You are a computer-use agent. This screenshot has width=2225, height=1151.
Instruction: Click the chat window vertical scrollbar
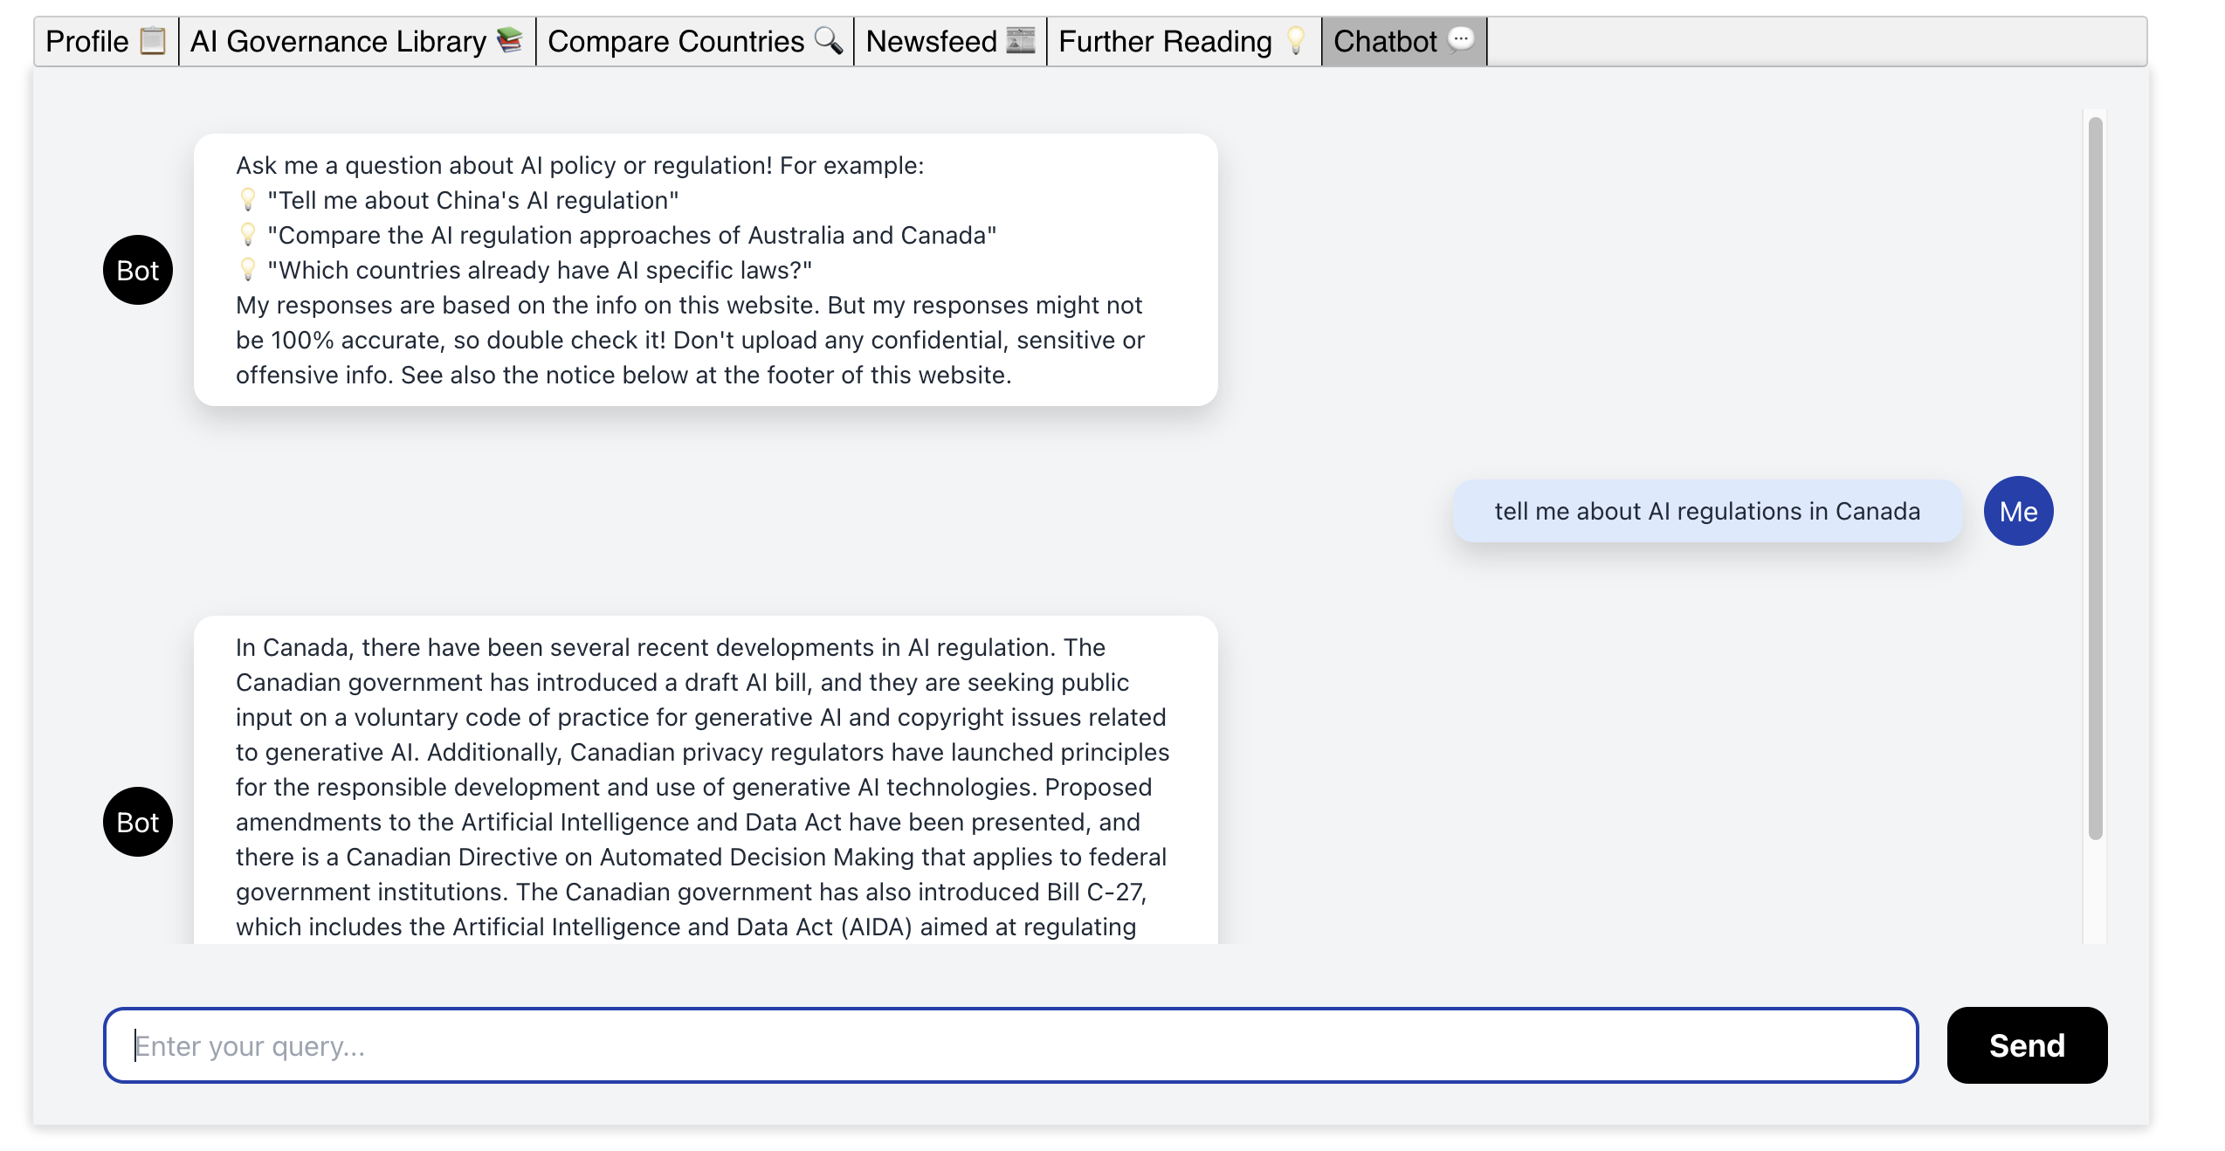pos(2095,479)
